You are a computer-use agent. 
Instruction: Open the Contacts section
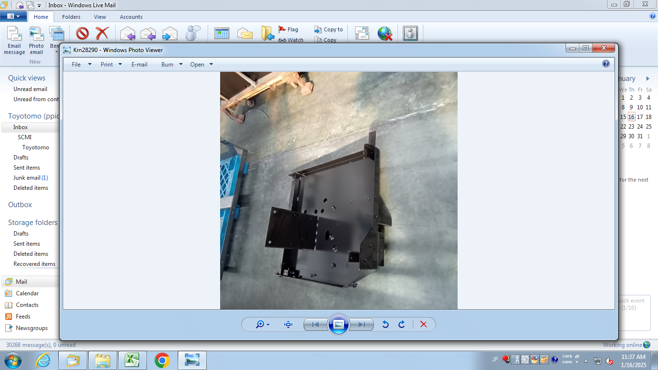[27, 305]
